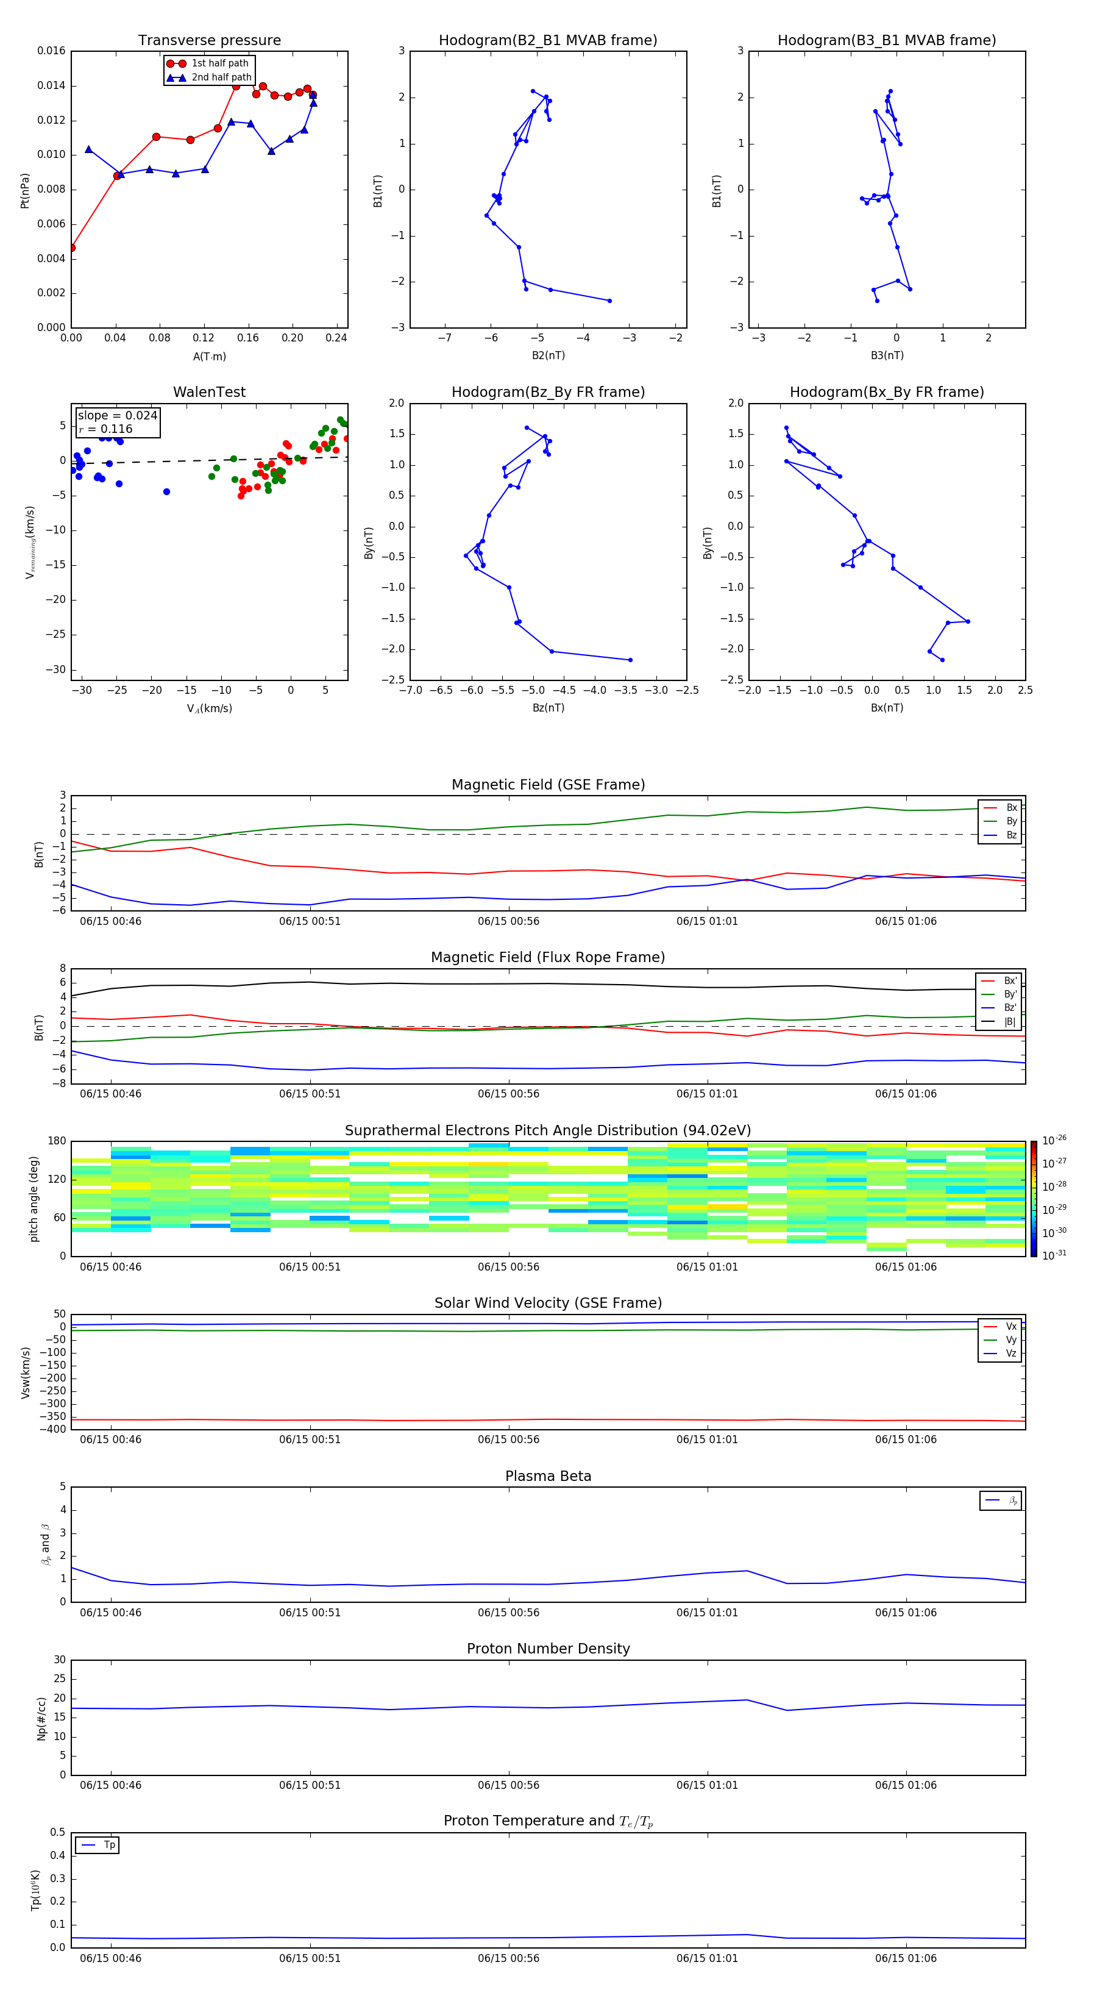Click the 'Tp(10^6K)' y-axis label
Image resolution: width=1097 pixels, height=2012 pixels.
point(35,1890)
